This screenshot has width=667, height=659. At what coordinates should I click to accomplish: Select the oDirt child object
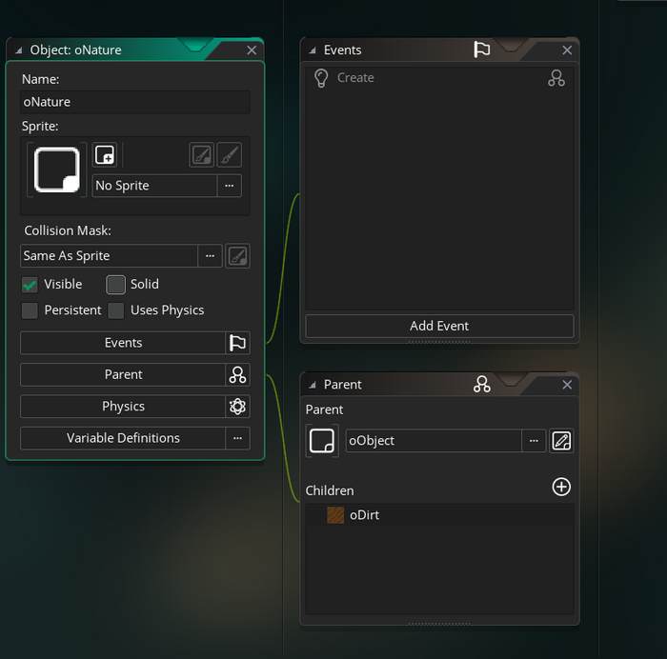coord(364,515)
